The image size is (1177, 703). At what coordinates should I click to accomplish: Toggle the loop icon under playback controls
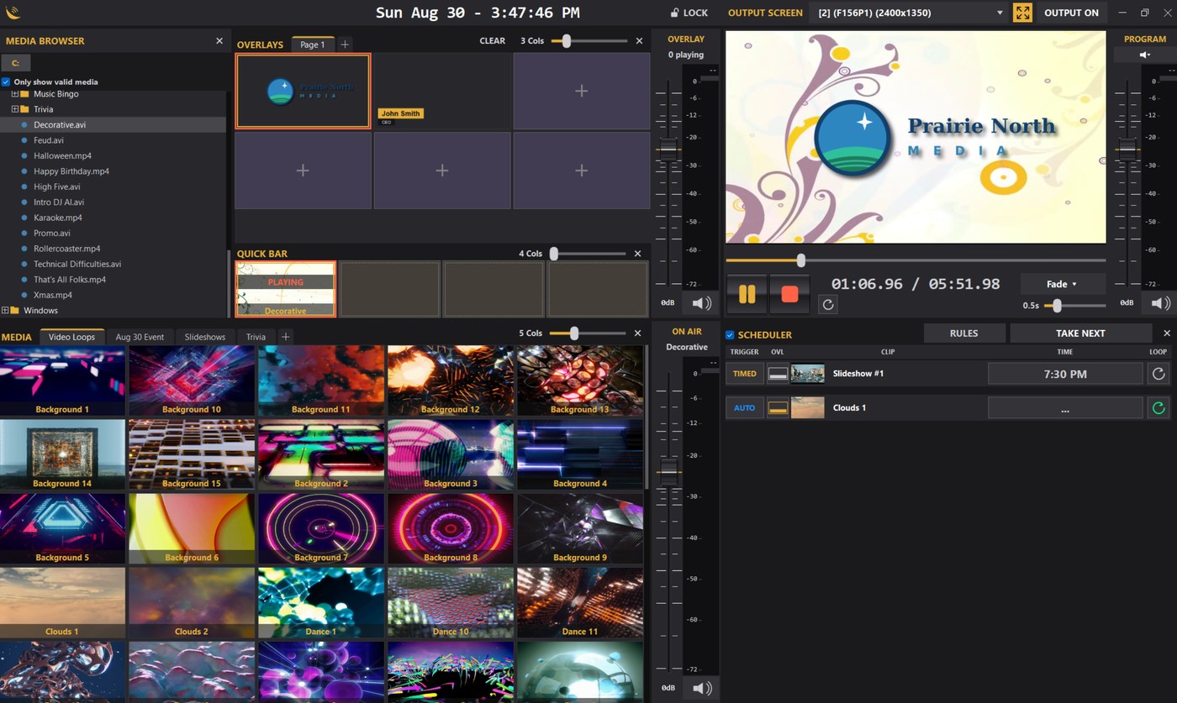(x=828, y=305)
